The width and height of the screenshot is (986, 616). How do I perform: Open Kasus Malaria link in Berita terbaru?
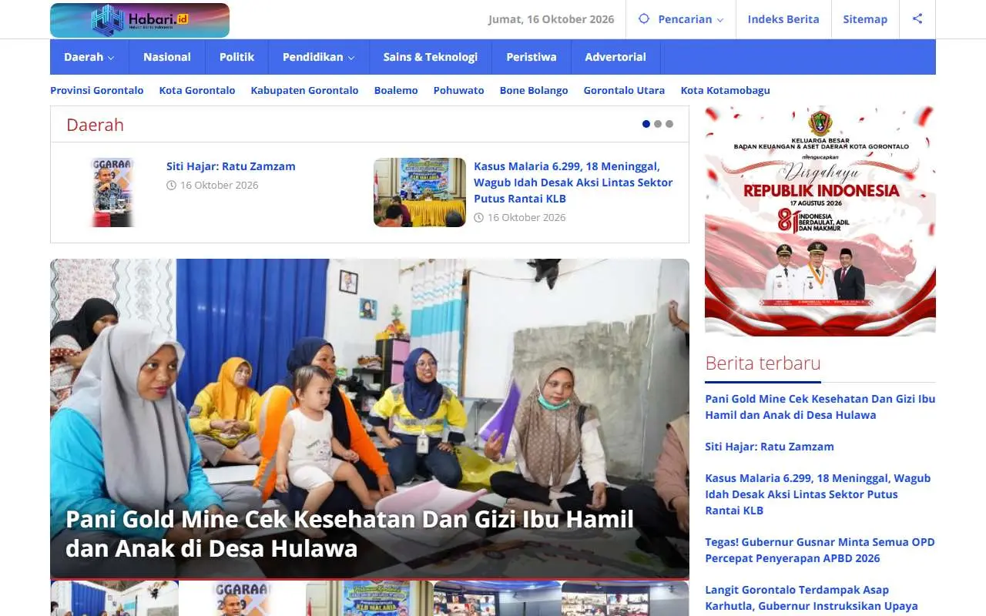(x=818, y=494)
